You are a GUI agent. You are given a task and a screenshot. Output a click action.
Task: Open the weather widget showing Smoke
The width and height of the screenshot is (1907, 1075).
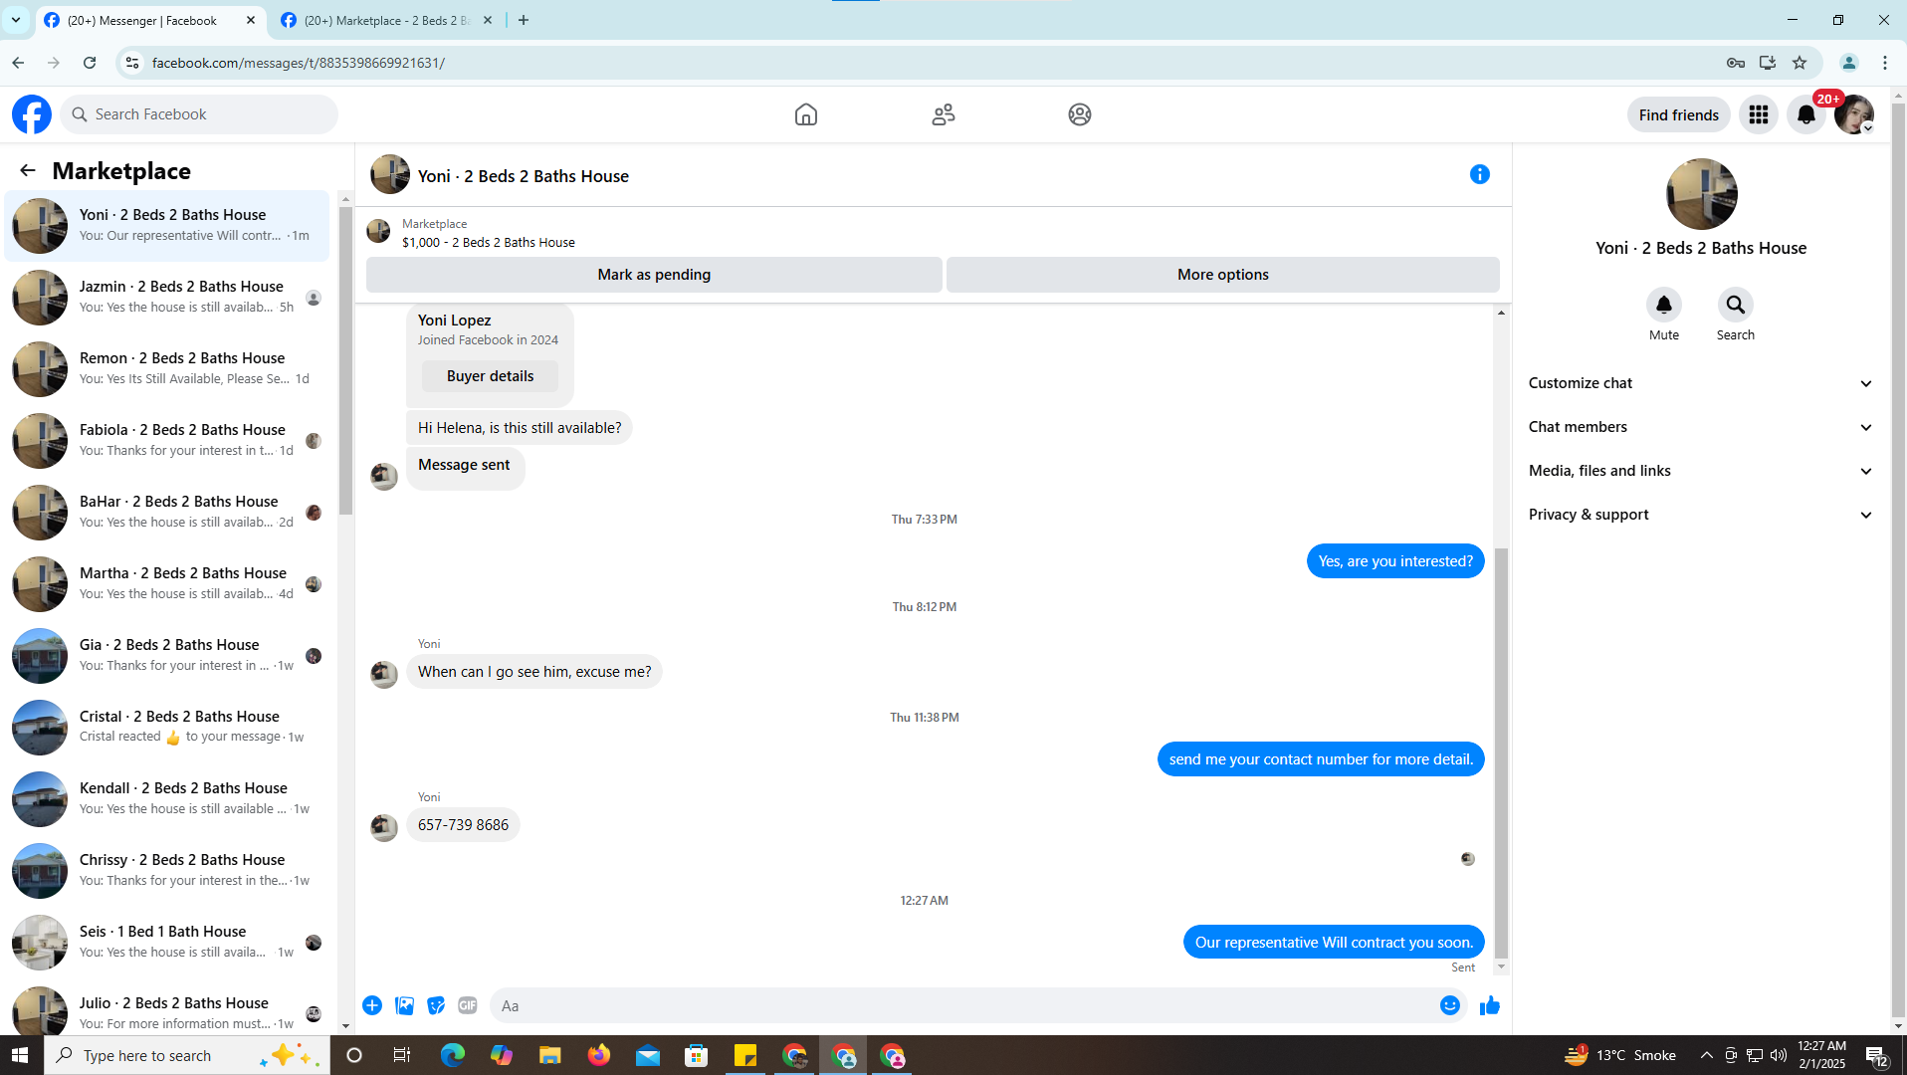tap(1620, 1055)
